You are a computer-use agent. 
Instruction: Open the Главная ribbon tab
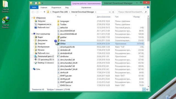coord(44,7)
